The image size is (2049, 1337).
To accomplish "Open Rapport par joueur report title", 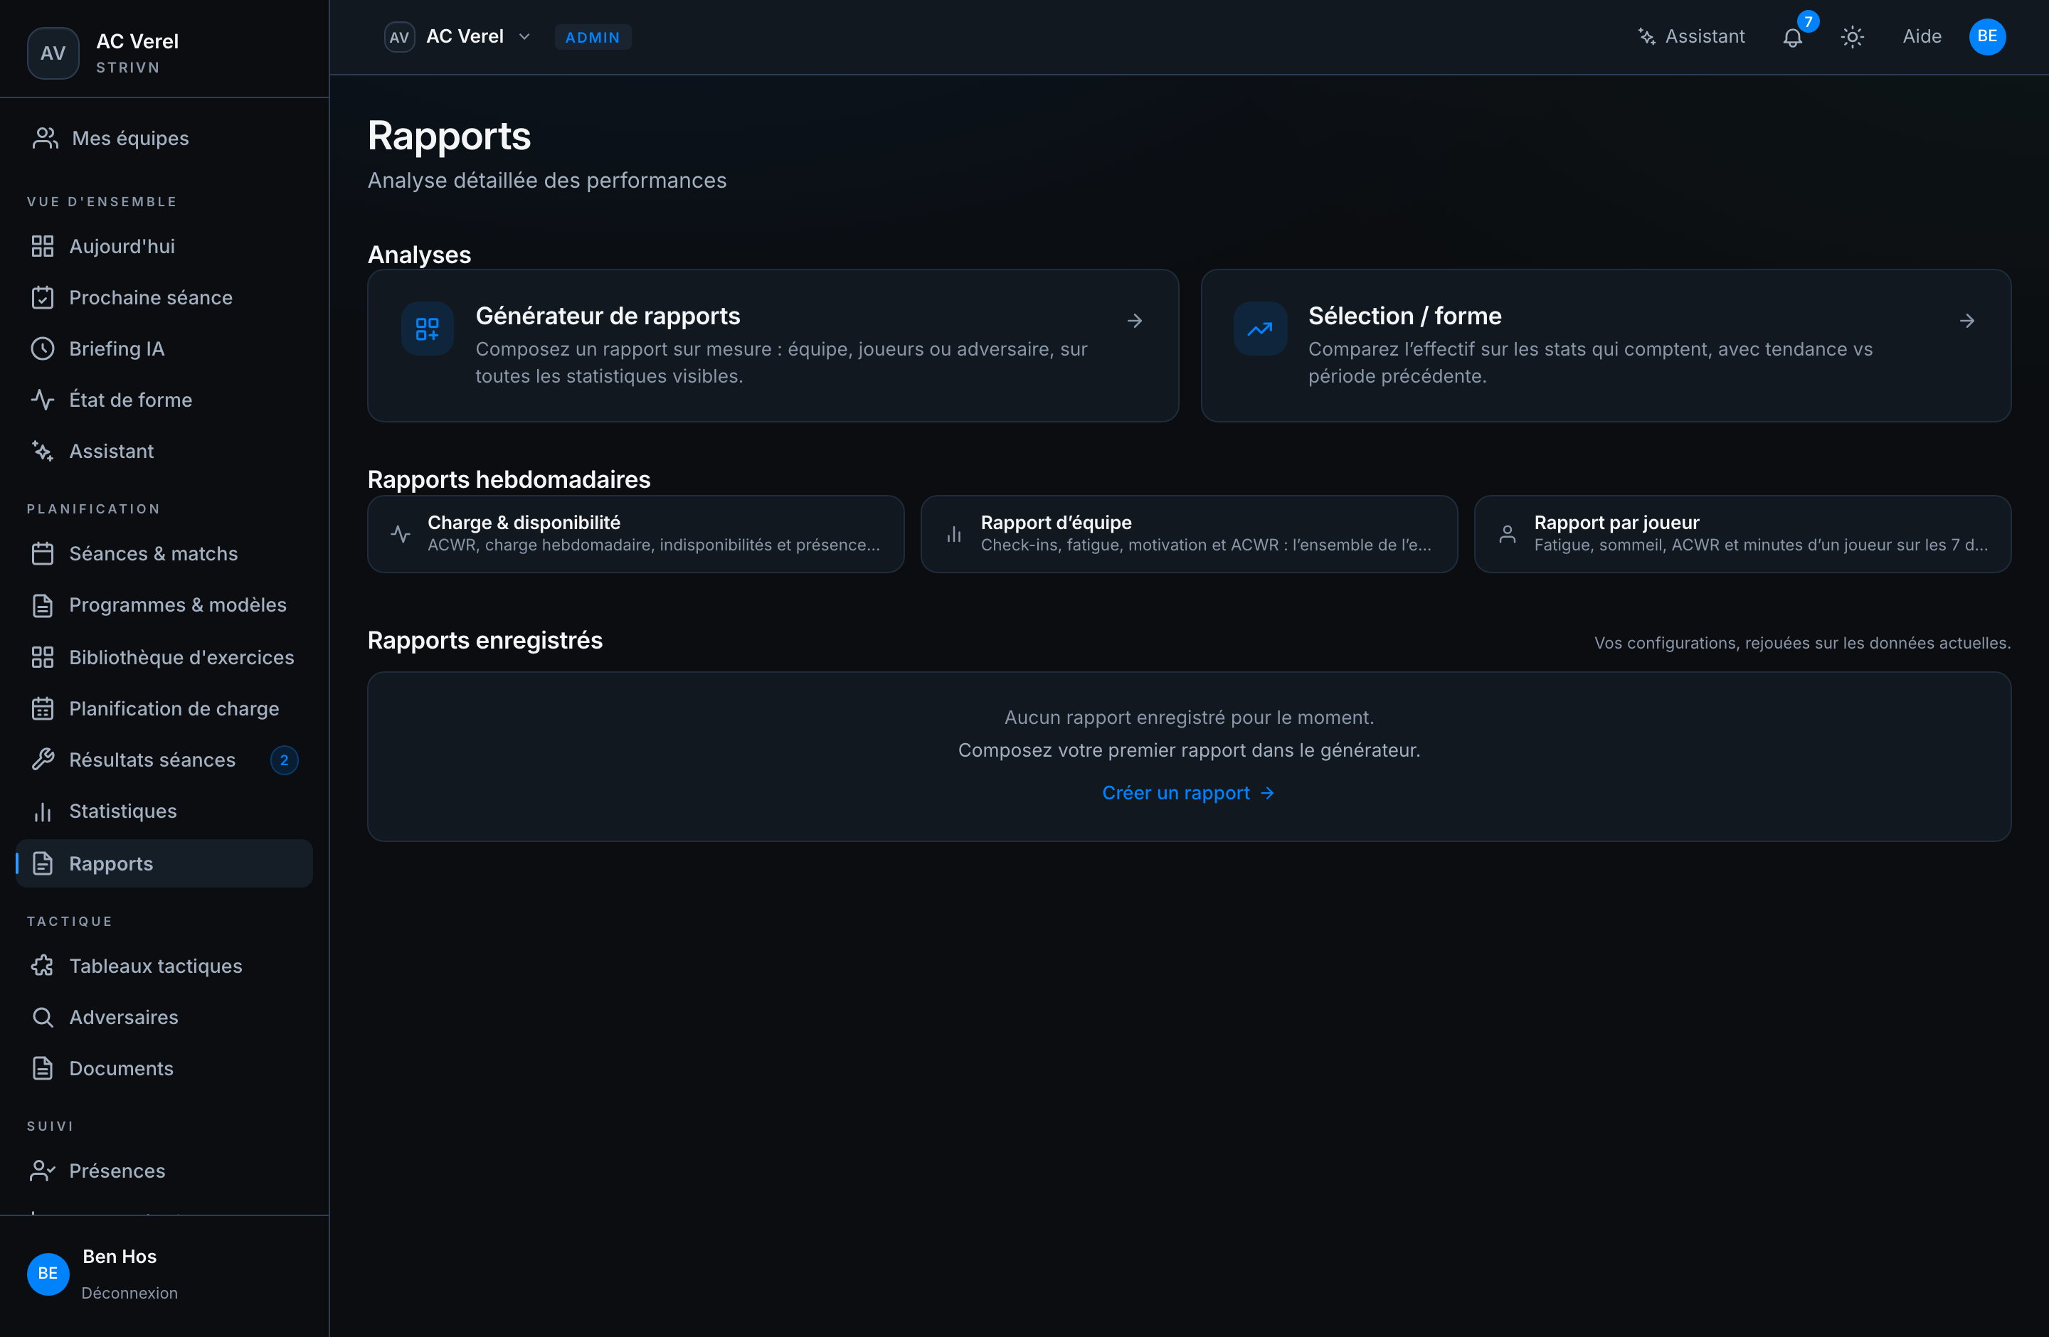I will tap(1616, 522).
